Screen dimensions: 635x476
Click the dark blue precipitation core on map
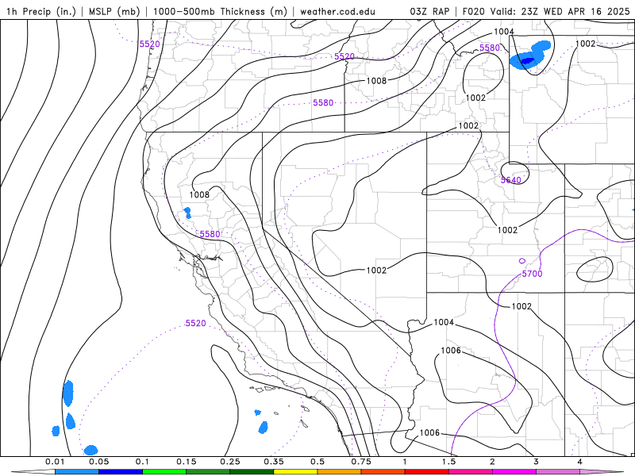tap(527, 61)
